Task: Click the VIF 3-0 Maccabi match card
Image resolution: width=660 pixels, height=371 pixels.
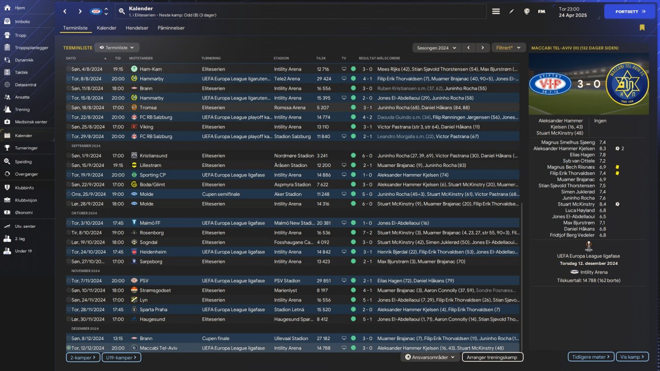Action: (x=589, y=83)
